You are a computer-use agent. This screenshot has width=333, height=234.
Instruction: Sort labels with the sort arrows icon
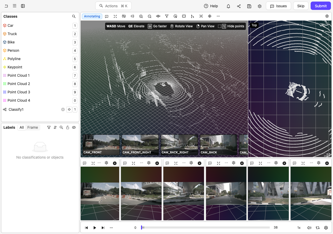[55, 127]
